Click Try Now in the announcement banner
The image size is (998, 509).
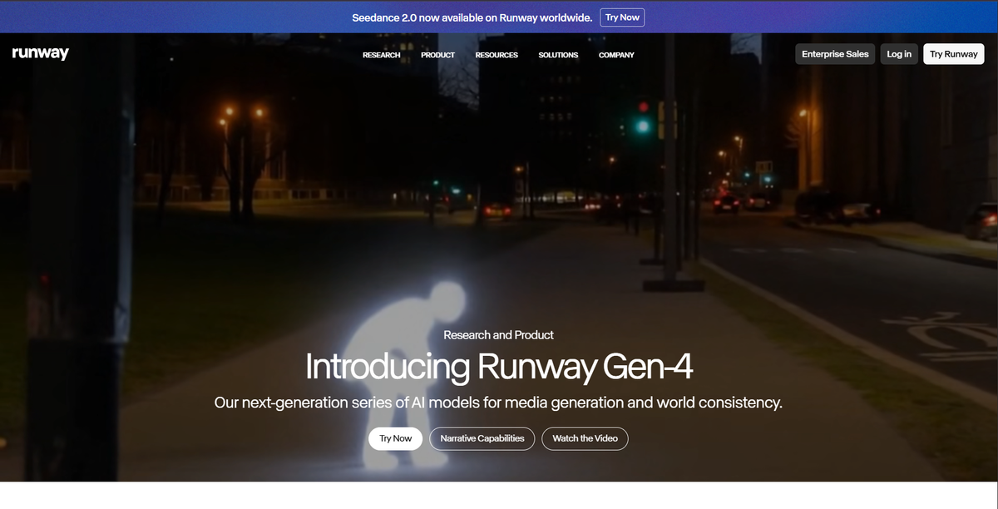tap(622, 17)
